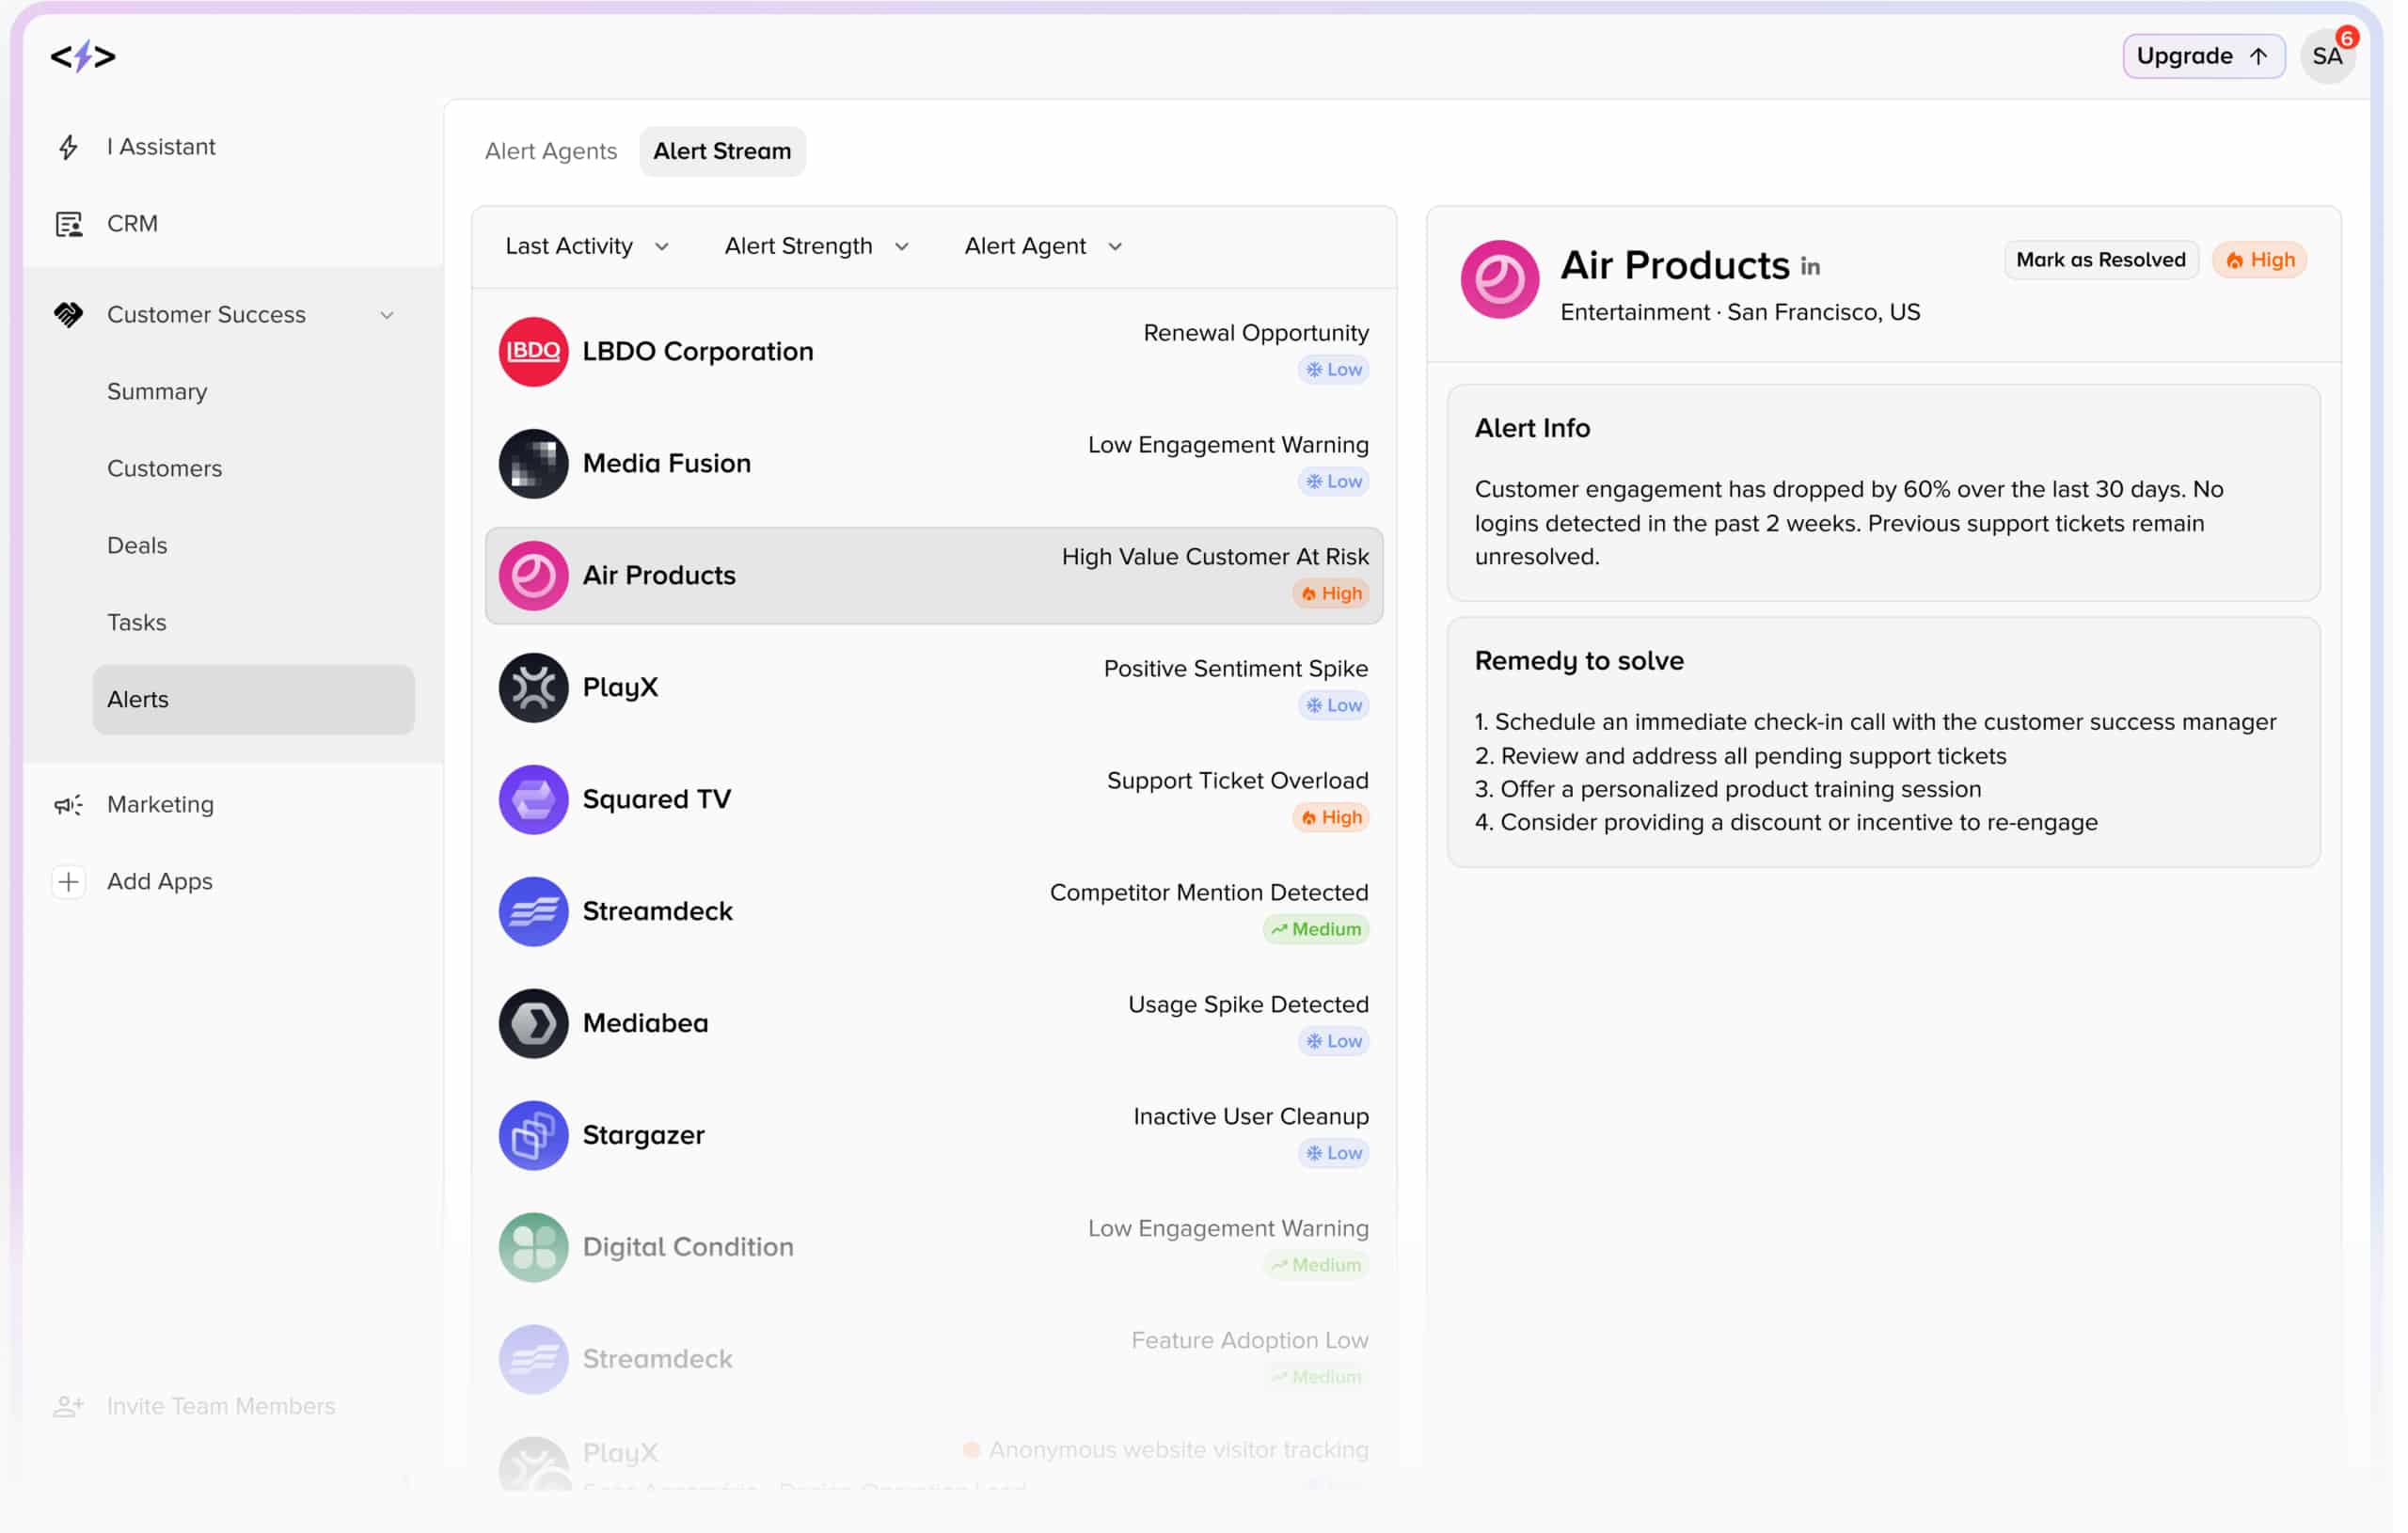Viewport: 2408px width, 1533px height.
Task: Collapse the Customer Success section chevron
Action: tap(387, 315)
